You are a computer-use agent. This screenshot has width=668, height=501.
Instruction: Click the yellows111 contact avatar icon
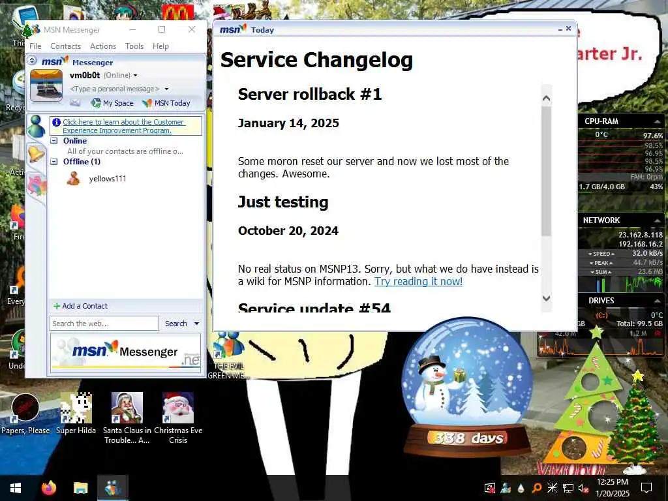point(73,179)
